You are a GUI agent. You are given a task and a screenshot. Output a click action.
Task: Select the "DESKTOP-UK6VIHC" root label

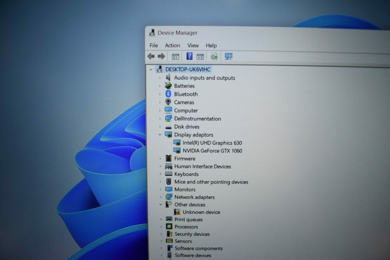pyautogui.click(x=188, y=69)
